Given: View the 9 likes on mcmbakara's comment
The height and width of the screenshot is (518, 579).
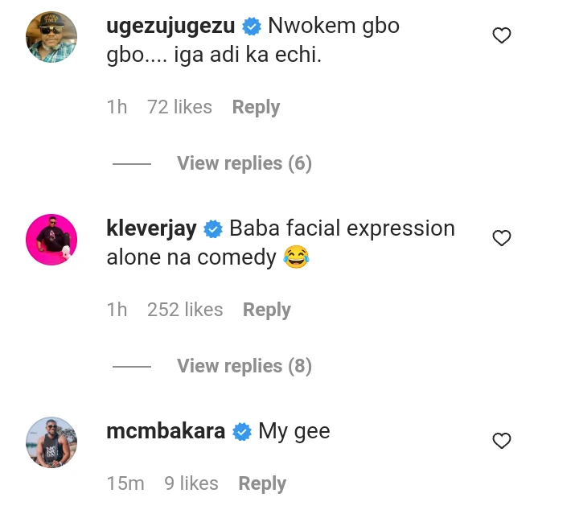Looking at the screenshot, I should (191, 483).
